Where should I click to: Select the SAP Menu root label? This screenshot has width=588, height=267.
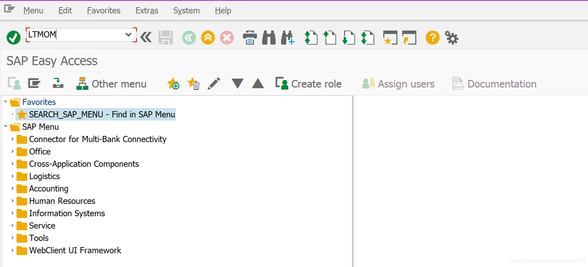pos(41,127)
